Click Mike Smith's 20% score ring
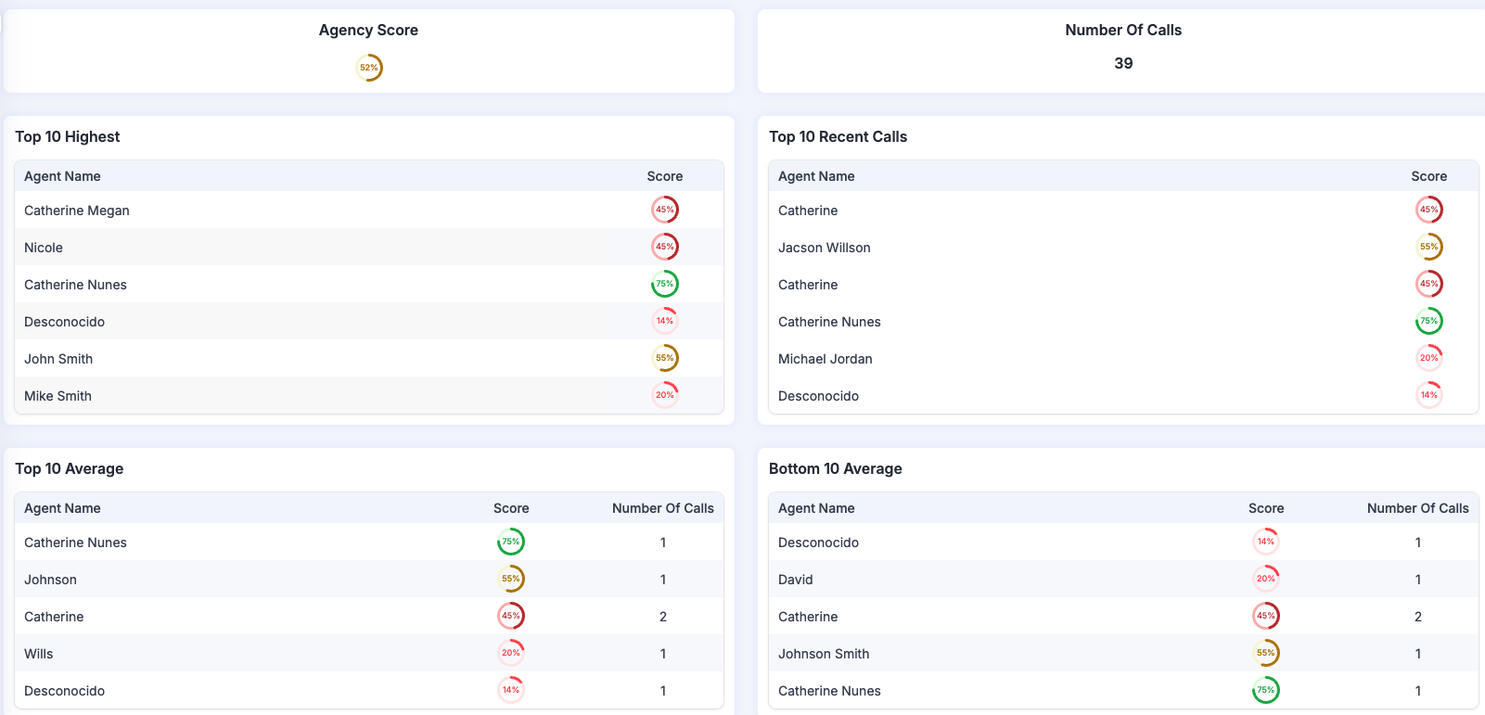The width and height of the screenshot is (1485, 715). coord(665,395)
